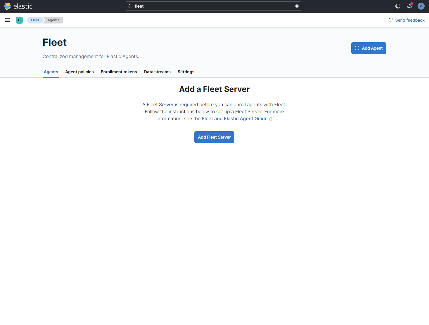Click the Fleet page title

click(55, 43)
